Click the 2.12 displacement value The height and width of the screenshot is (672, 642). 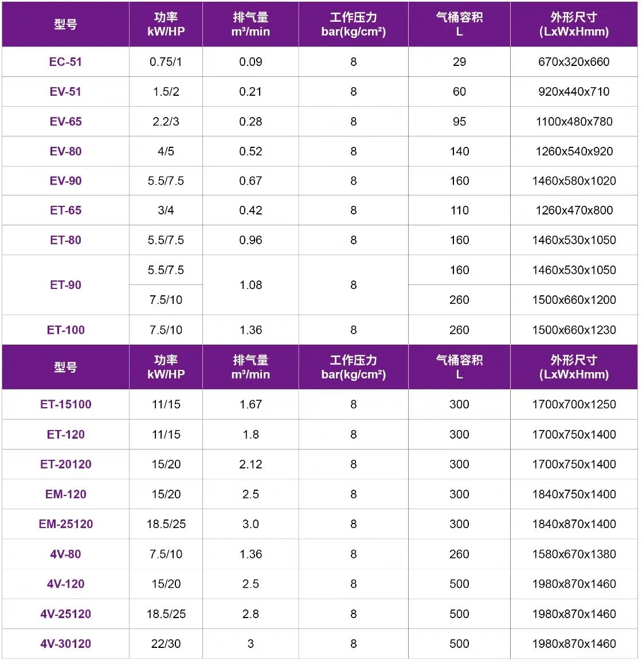point(250,464)
